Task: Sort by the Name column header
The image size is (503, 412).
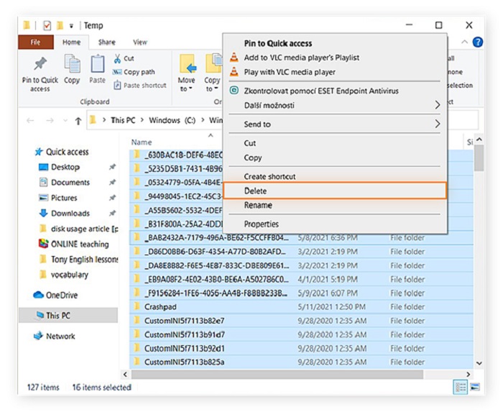Action: point(142,142)
